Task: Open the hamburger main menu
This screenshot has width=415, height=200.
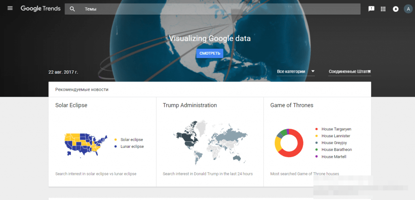Action: coord(10,9)
